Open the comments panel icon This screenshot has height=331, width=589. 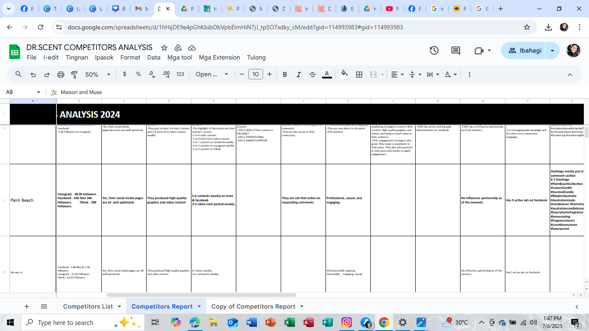pos(456,50)
